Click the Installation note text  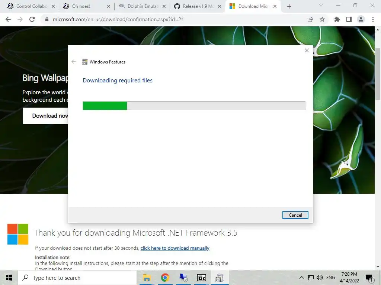pyautogui.click(x=53, y=258)
